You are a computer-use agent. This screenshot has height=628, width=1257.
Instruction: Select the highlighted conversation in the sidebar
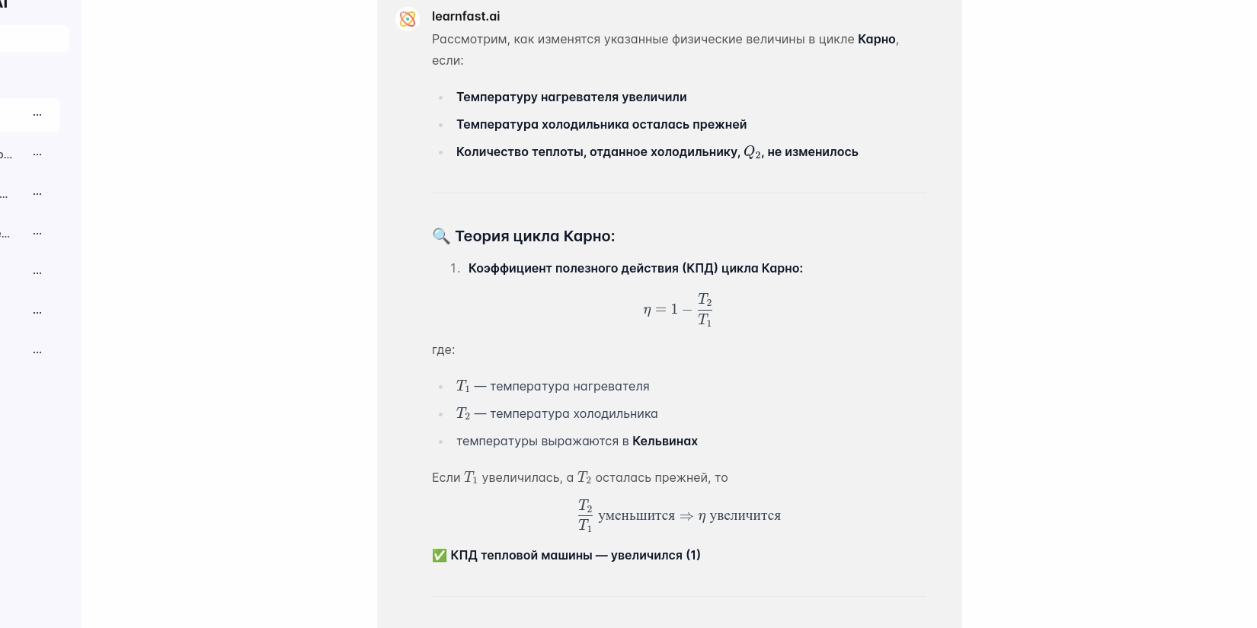click(x=15, y=114)
